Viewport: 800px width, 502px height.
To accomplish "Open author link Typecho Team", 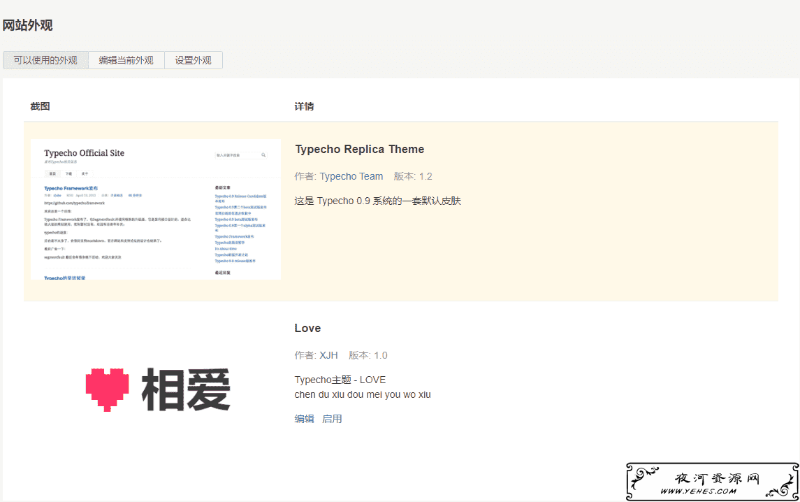I will coord(351,176).
